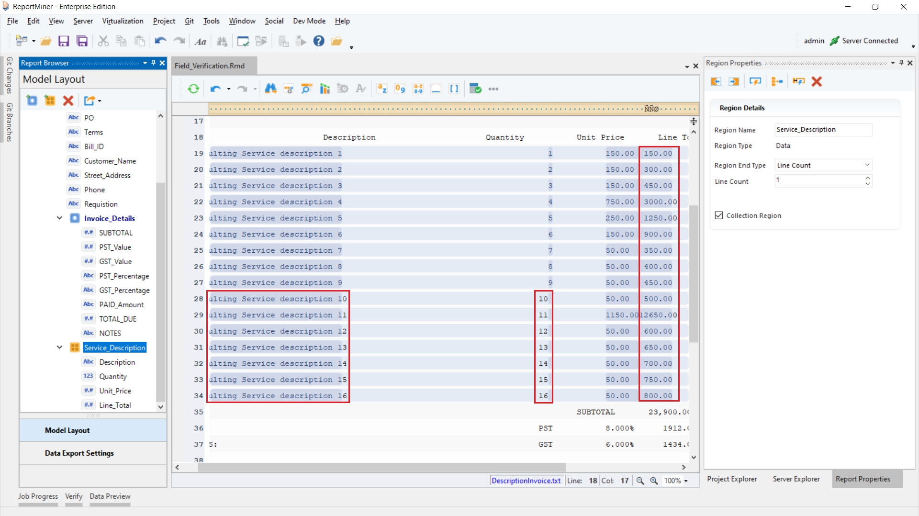Image resolution: width=919 pixels, height=516 pixels.
Task: Increase the Line Count stepper value
Action: click(868, 178)
